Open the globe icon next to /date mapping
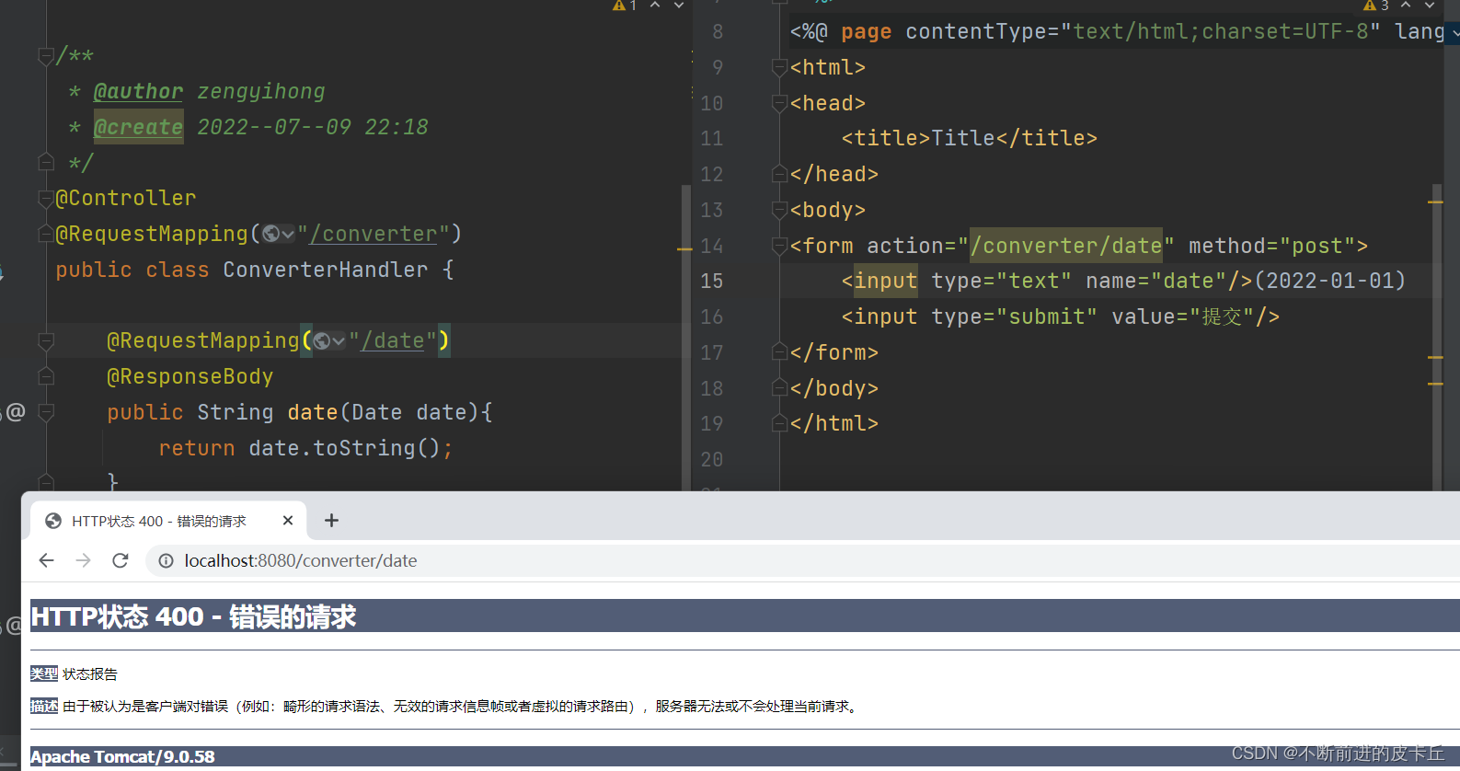The image size is (1460, 771). pyautogui.click(x=322, y=341)
